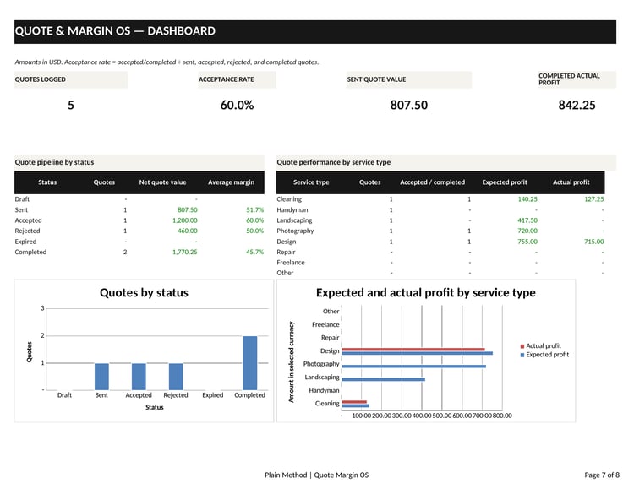
Task: Select the Sent bar in Quotes by status
Action: tap(101, 377)
